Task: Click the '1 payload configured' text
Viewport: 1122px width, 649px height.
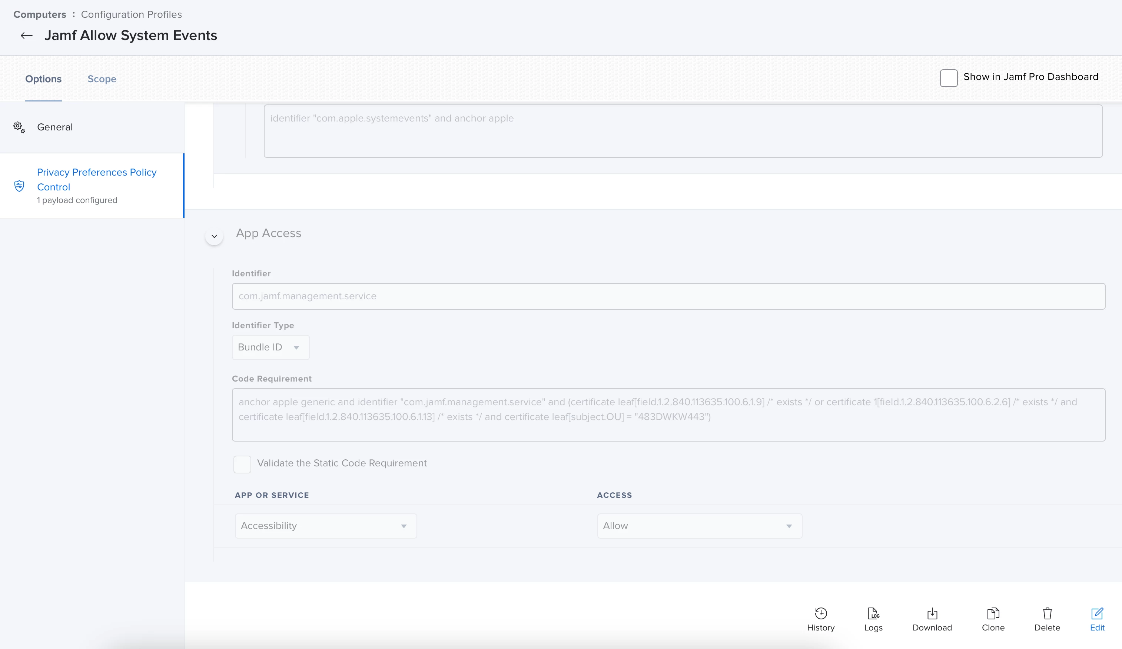Action: [x=77, y=200]
